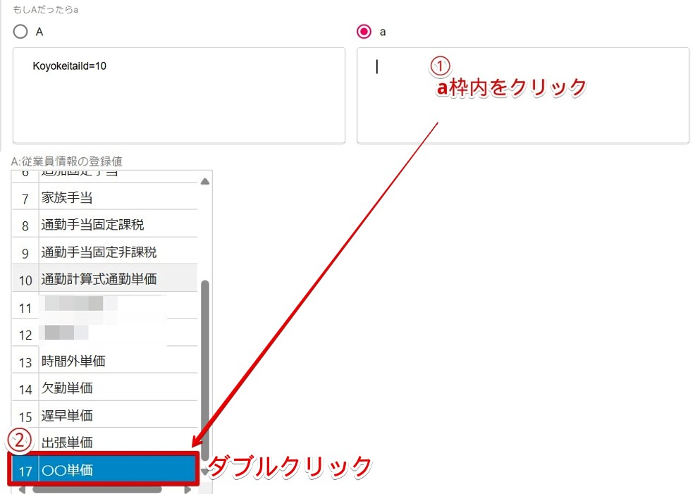This screenshot has width=695, height=494.
Task: Select the blurred row numbered 12
Action: pyautogui.click(x=104, y=333)
